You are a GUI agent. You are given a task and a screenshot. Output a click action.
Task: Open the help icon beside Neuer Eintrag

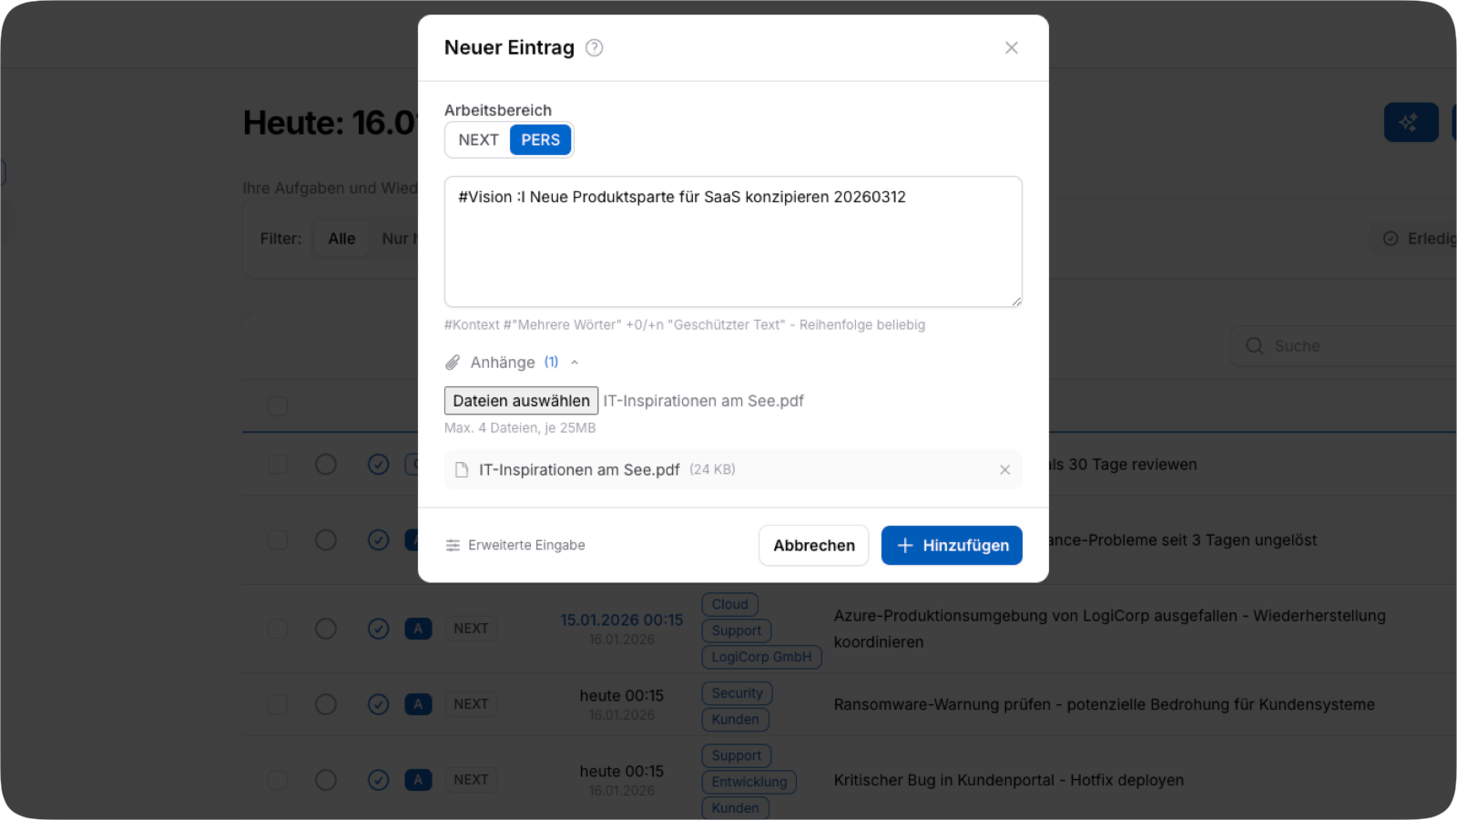click(x=594, y=47)
